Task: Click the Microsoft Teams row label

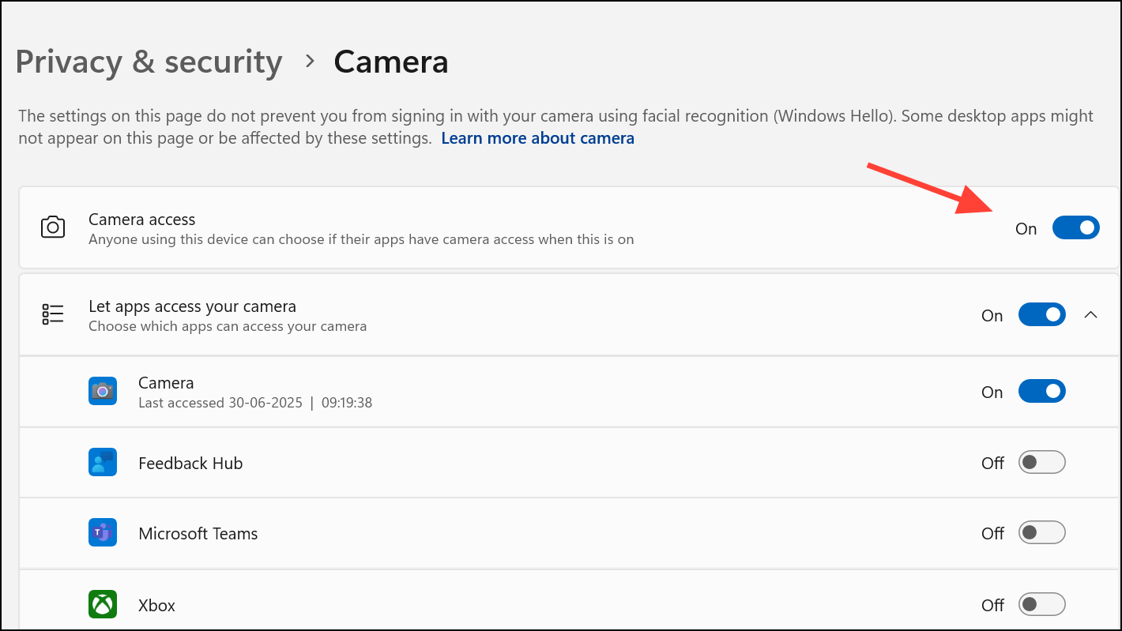Action: [x=198, y=534]
